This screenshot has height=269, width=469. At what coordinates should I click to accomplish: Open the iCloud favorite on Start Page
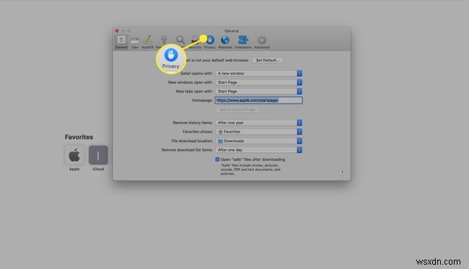click(98, 159)
